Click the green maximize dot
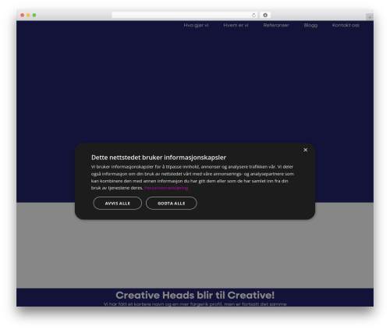The height and width of the screenshot is (330, 390). pos(34,15)
